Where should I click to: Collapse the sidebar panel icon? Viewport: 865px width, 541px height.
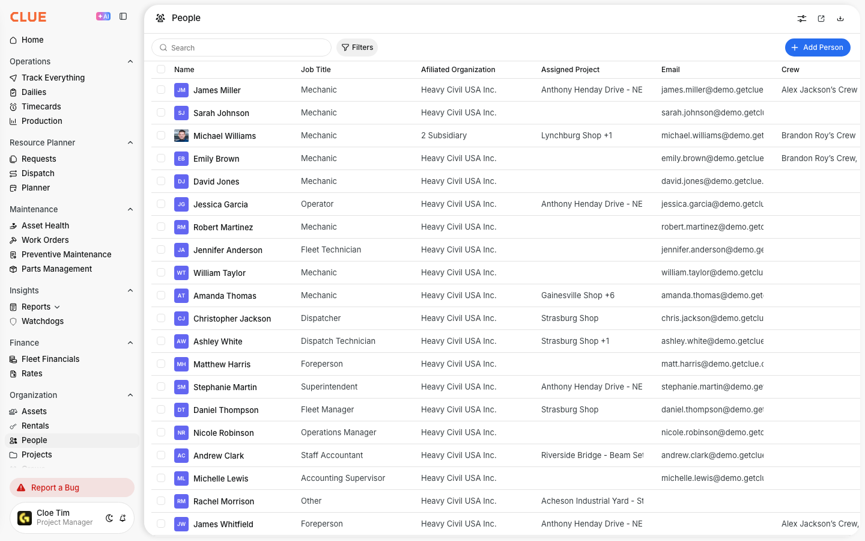pos(123,17)
